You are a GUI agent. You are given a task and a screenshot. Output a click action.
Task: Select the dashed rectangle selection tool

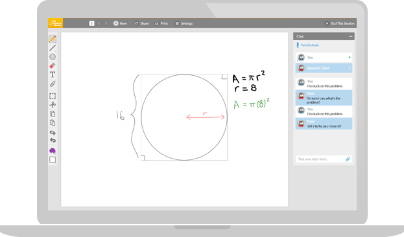point(53,96)
